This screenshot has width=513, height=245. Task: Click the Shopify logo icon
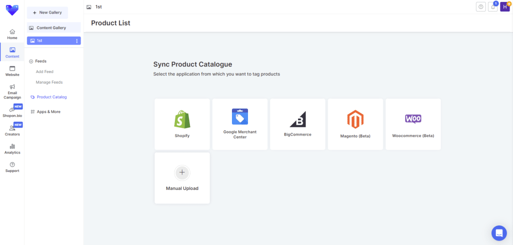coord(182,119)
